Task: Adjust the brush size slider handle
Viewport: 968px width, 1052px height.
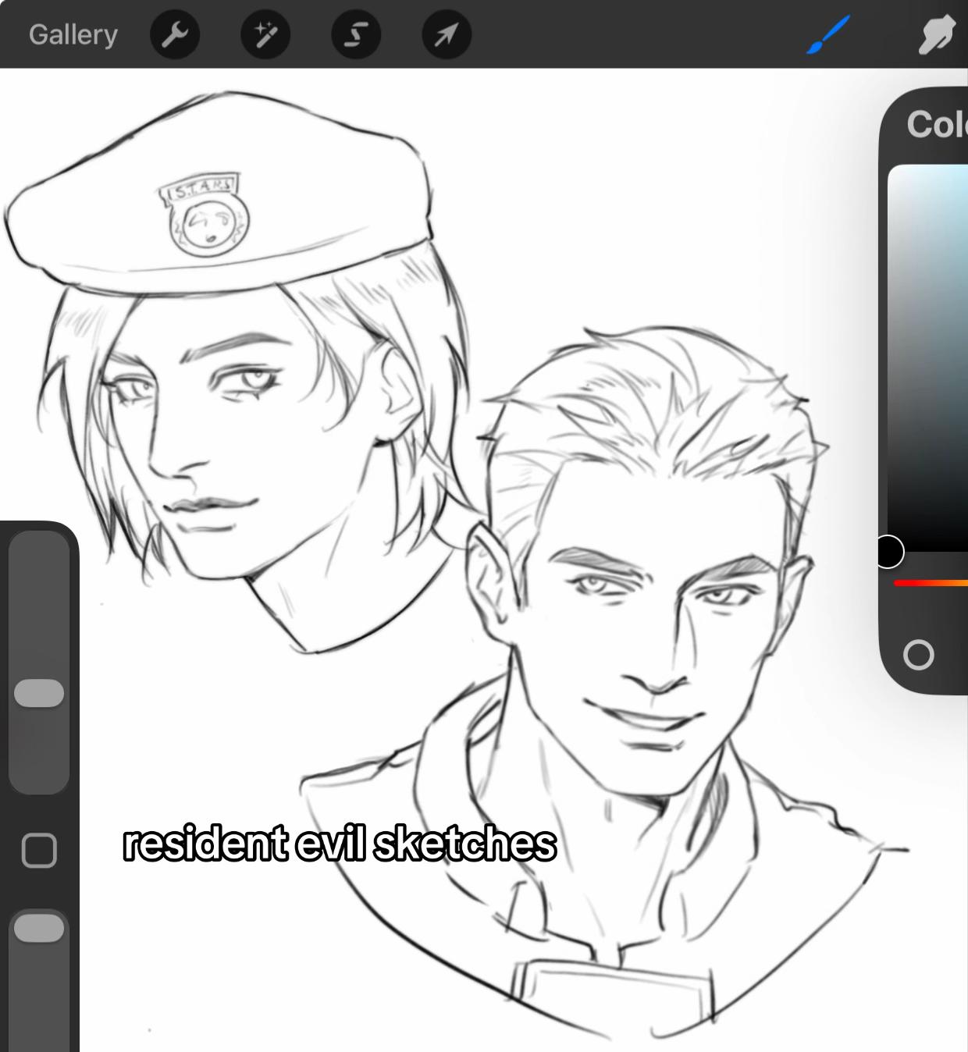Action: coord(39,693)
